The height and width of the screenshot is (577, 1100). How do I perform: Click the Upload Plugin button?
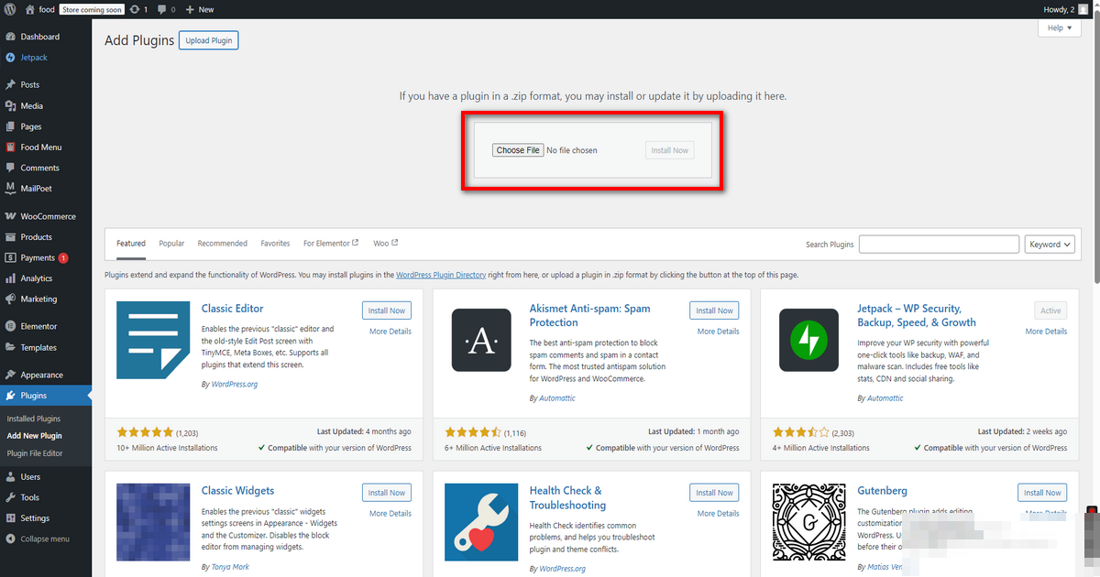click(209, 40)
